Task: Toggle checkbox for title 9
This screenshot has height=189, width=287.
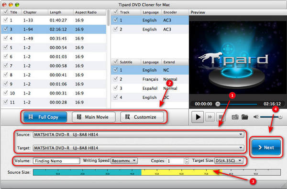Action: 5,84
